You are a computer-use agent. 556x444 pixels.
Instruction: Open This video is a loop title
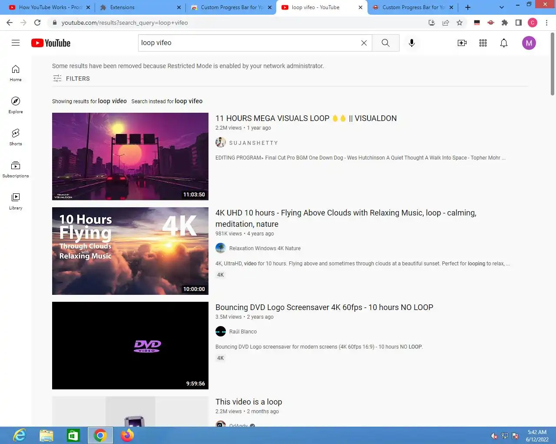pyautogui.click(x=248, y=402)
